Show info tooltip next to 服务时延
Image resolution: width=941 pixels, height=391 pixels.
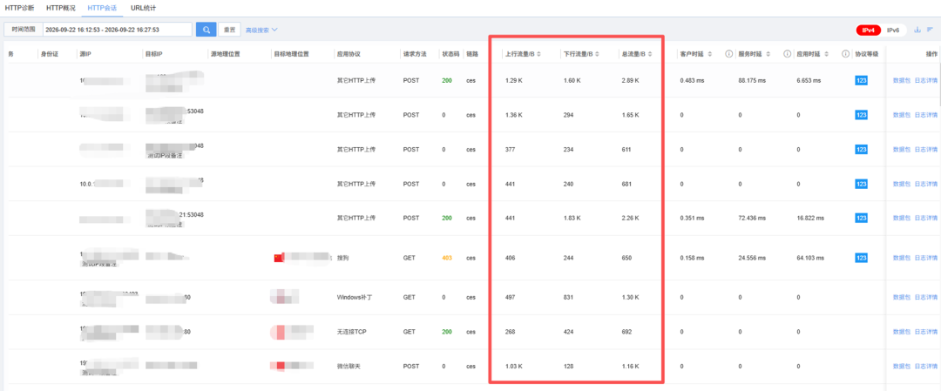(x=788, y=54)
